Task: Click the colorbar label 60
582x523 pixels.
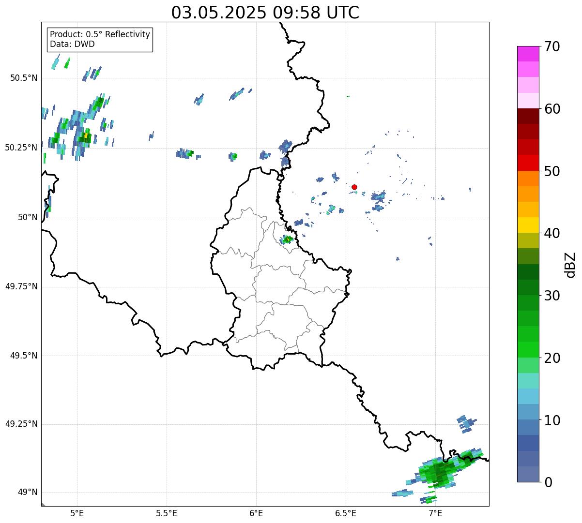Action: tap(552, 109)
